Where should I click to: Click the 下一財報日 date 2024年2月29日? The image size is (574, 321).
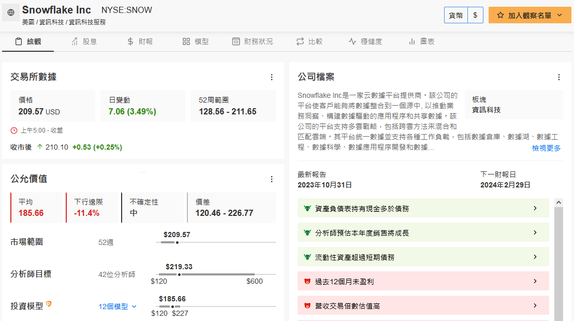505,185
